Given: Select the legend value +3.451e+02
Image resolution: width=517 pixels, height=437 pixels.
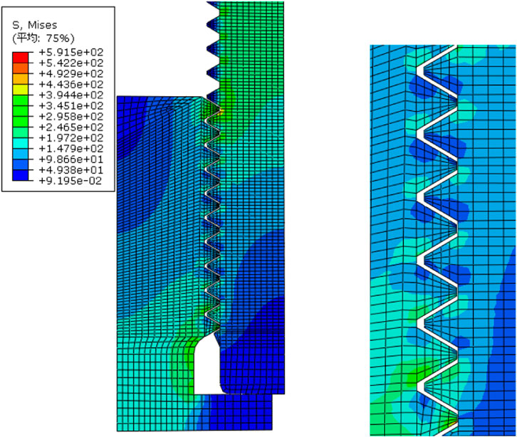Looking at the screenshot, I should click(71, 106).
